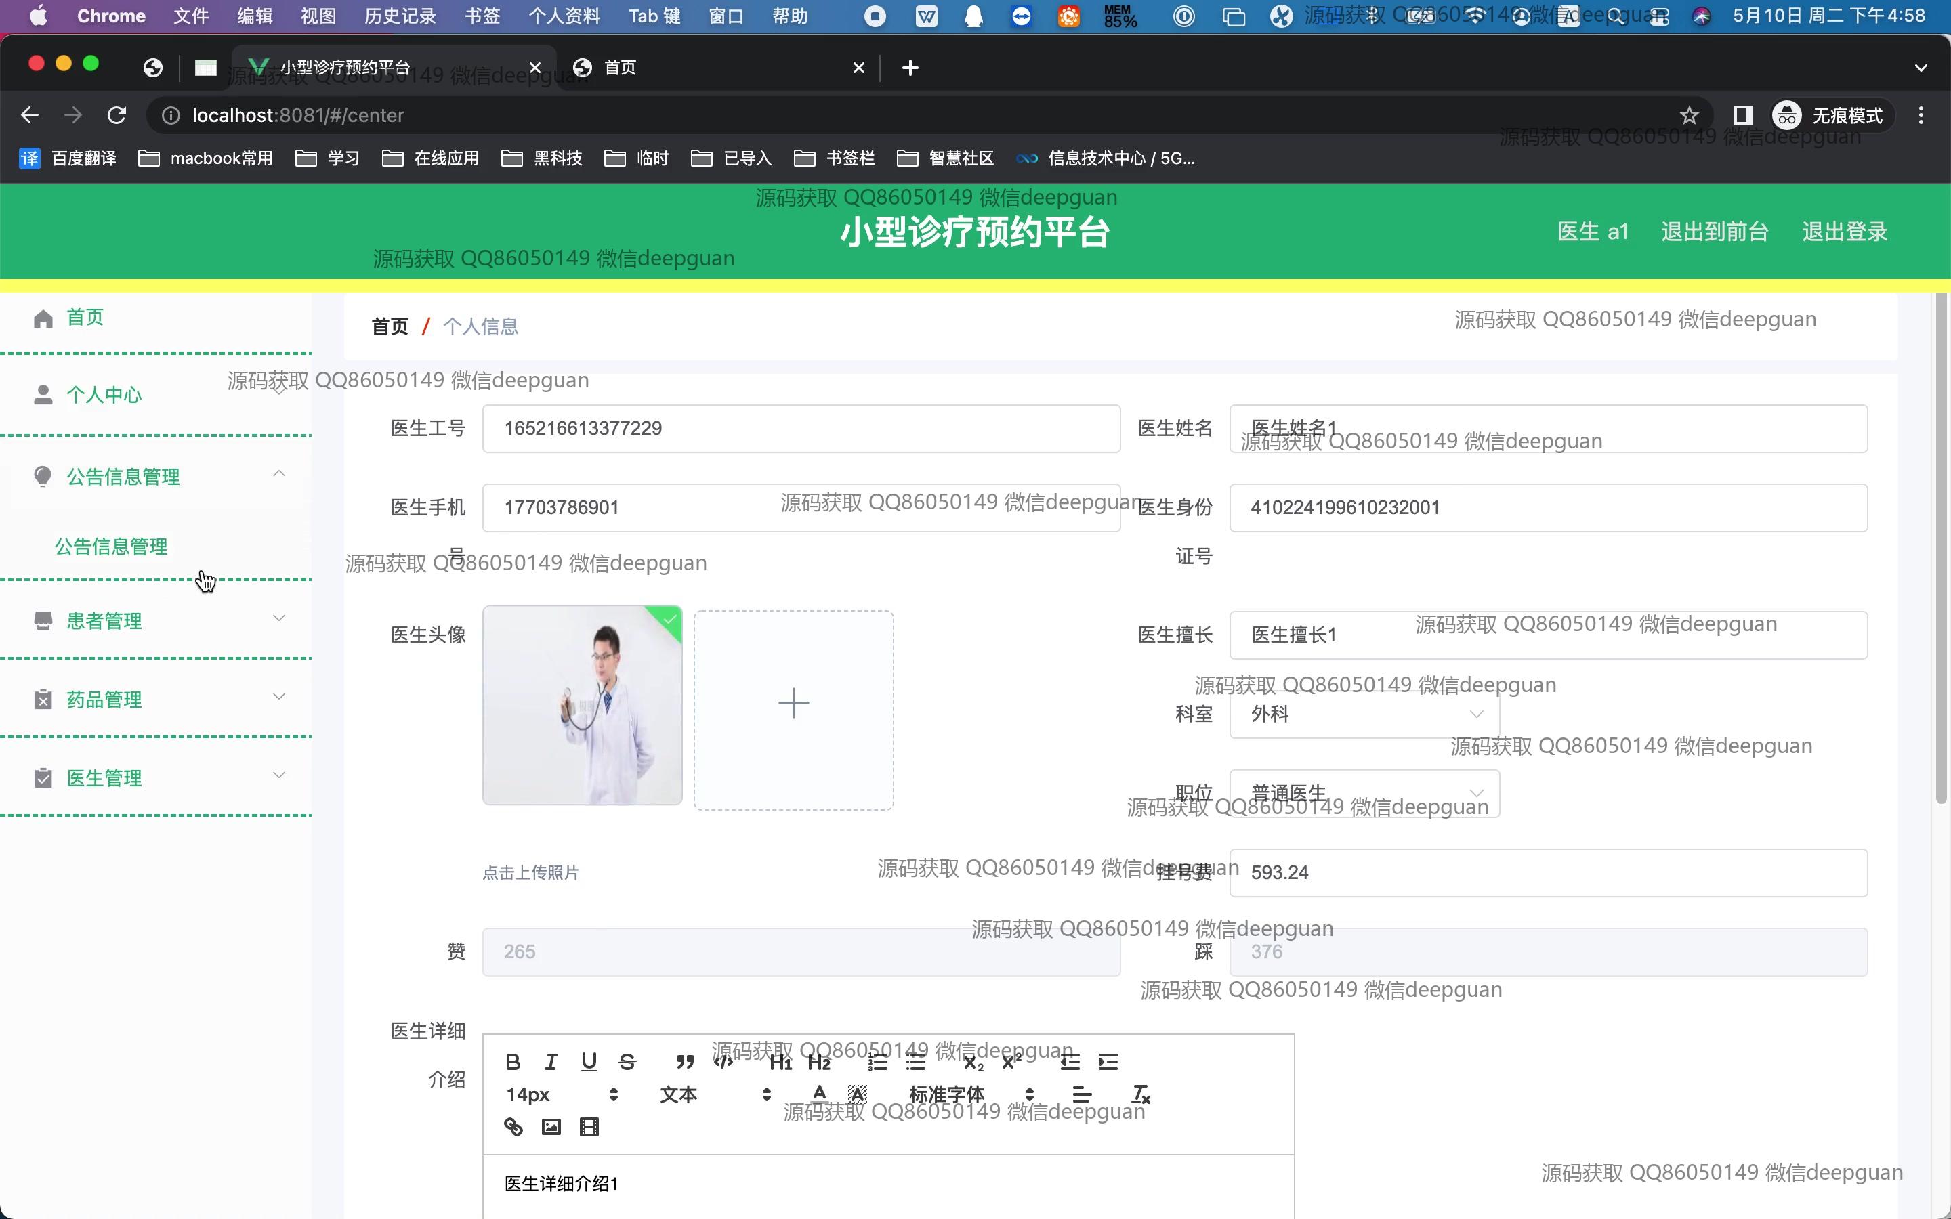Insert a link in the editor
The width and height of the screenshot is (1951, 1219).
point(513,1126)
